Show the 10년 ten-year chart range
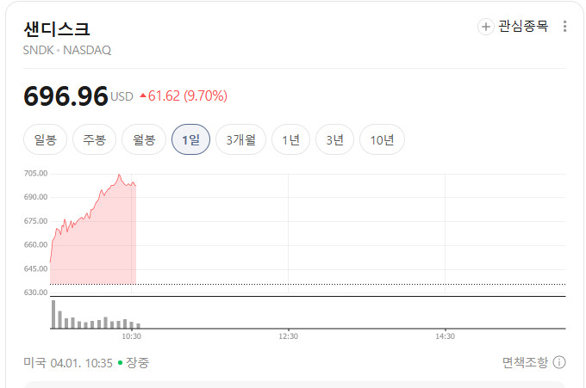Viewport: 586px width, 388px height. pos(382,139)
